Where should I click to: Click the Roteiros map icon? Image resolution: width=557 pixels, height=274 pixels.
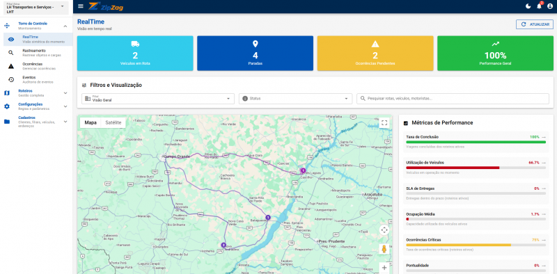pos(7,93)
